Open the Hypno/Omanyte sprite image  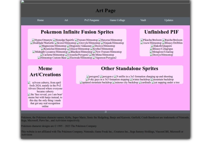[x=42, y=40]
